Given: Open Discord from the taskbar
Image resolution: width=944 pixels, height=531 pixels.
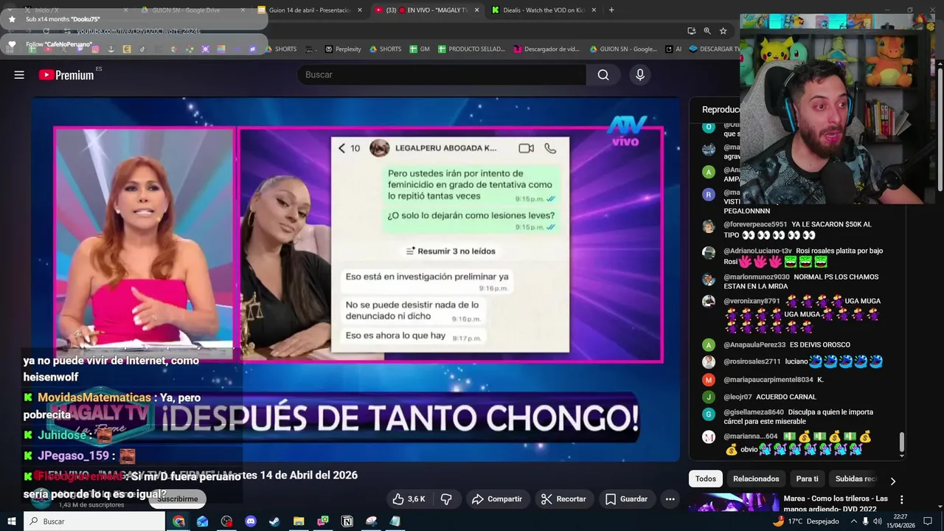Looking at the screenshot, I should 250,521.
